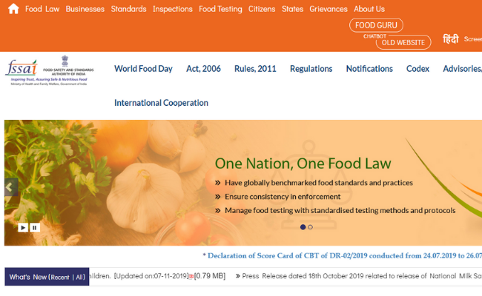Screen dimensions: 482x296
Task: Open the Businesses menu
Action: point(85,9)
